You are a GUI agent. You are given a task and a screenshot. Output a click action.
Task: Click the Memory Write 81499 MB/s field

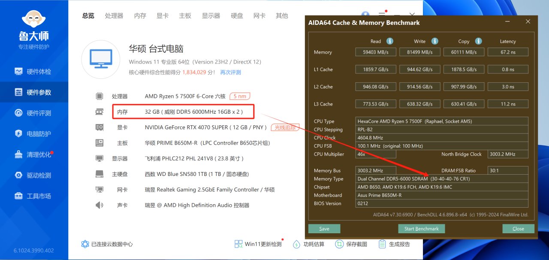(420, 52)
